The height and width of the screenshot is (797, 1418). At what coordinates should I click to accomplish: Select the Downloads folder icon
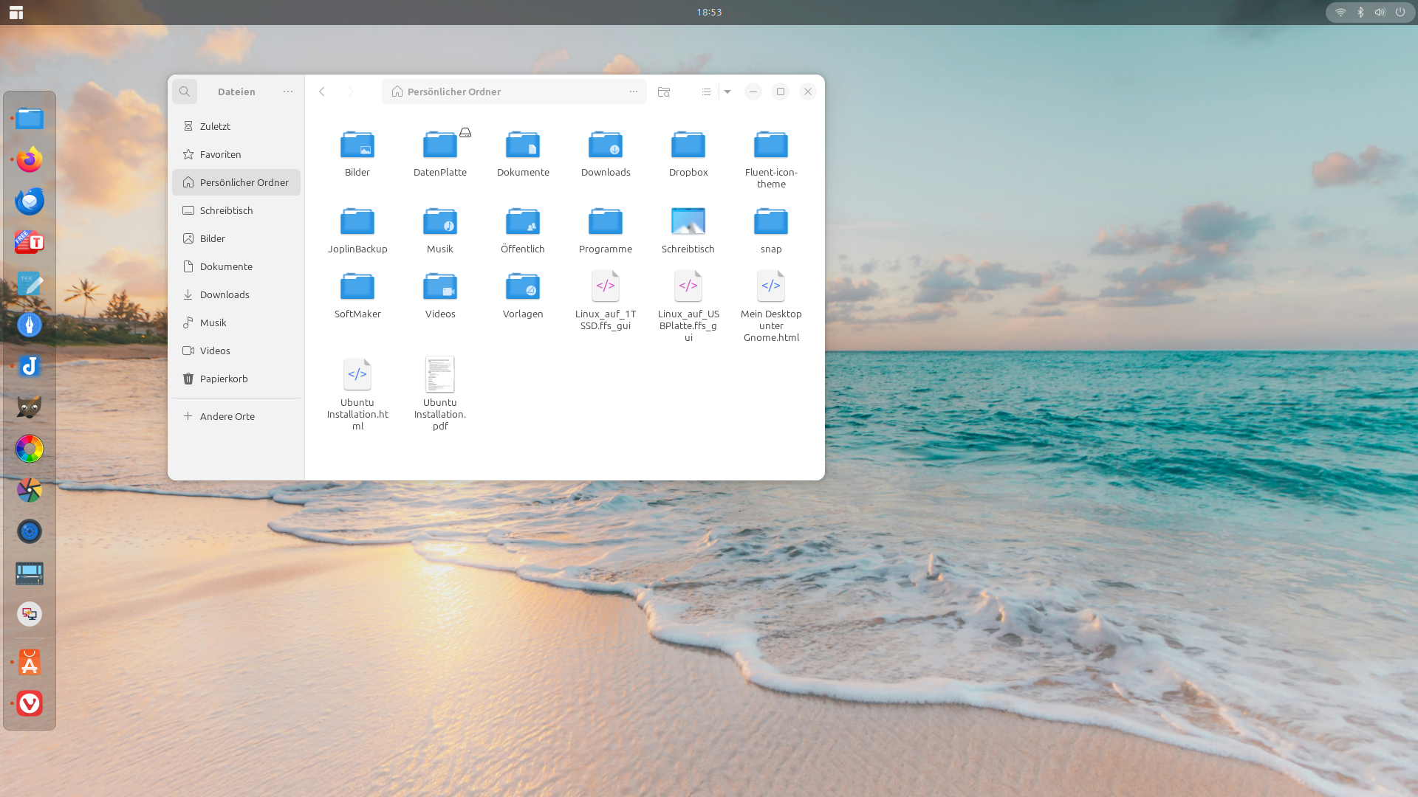tap(606, 145)
